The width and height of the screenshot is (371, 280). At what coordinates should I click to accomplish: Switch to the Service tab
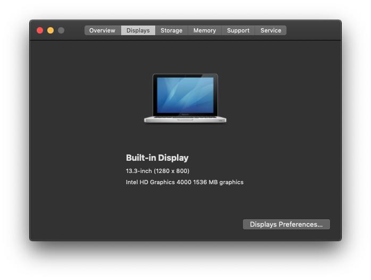coord(271,30)
